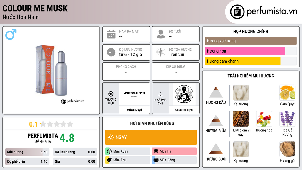Click the five-star user rating row
Viewport: 302px width, 170px height.
pos(57,124)
